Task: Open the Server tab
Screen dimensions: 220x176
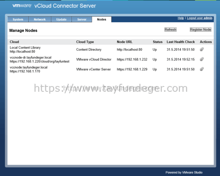Action: (82, 20)
